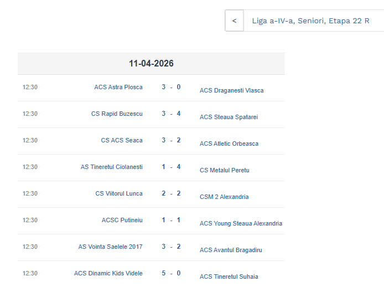
Task: Open ACS Astra Plosca team page
Action: pyautogui.click(x=118, y=87)
